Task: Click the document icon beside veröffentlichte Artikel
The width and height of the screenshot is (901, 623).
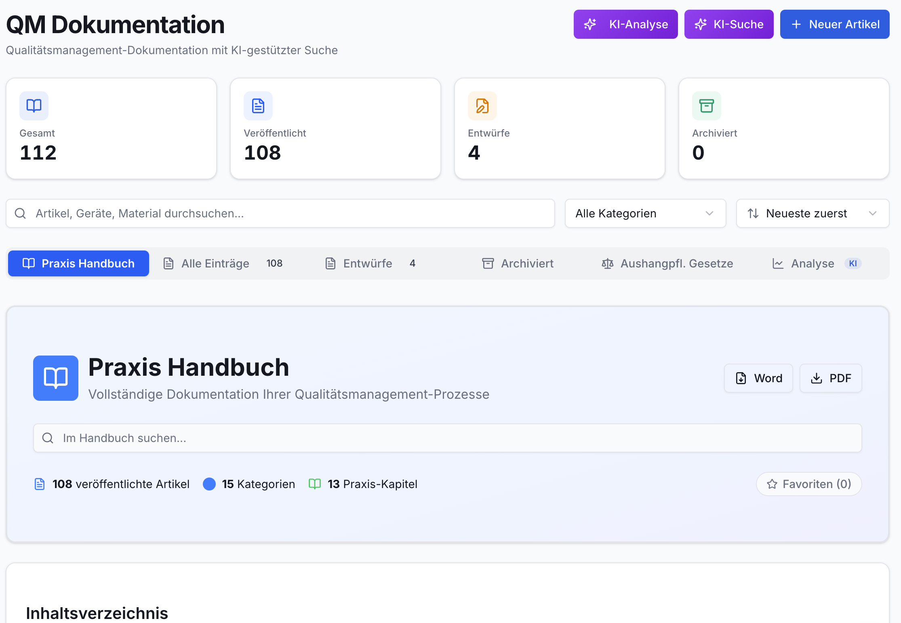Action: click(40, 484)
